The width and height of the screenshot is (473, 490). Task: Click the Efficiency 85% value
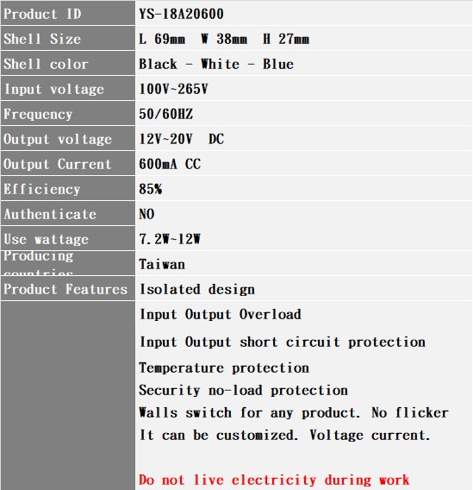tap(151, 189)
